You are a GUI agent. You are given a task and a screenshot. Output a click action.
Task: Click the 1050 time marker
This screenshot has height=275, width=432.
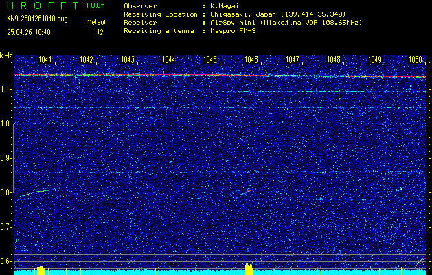(x=416, y=59)
